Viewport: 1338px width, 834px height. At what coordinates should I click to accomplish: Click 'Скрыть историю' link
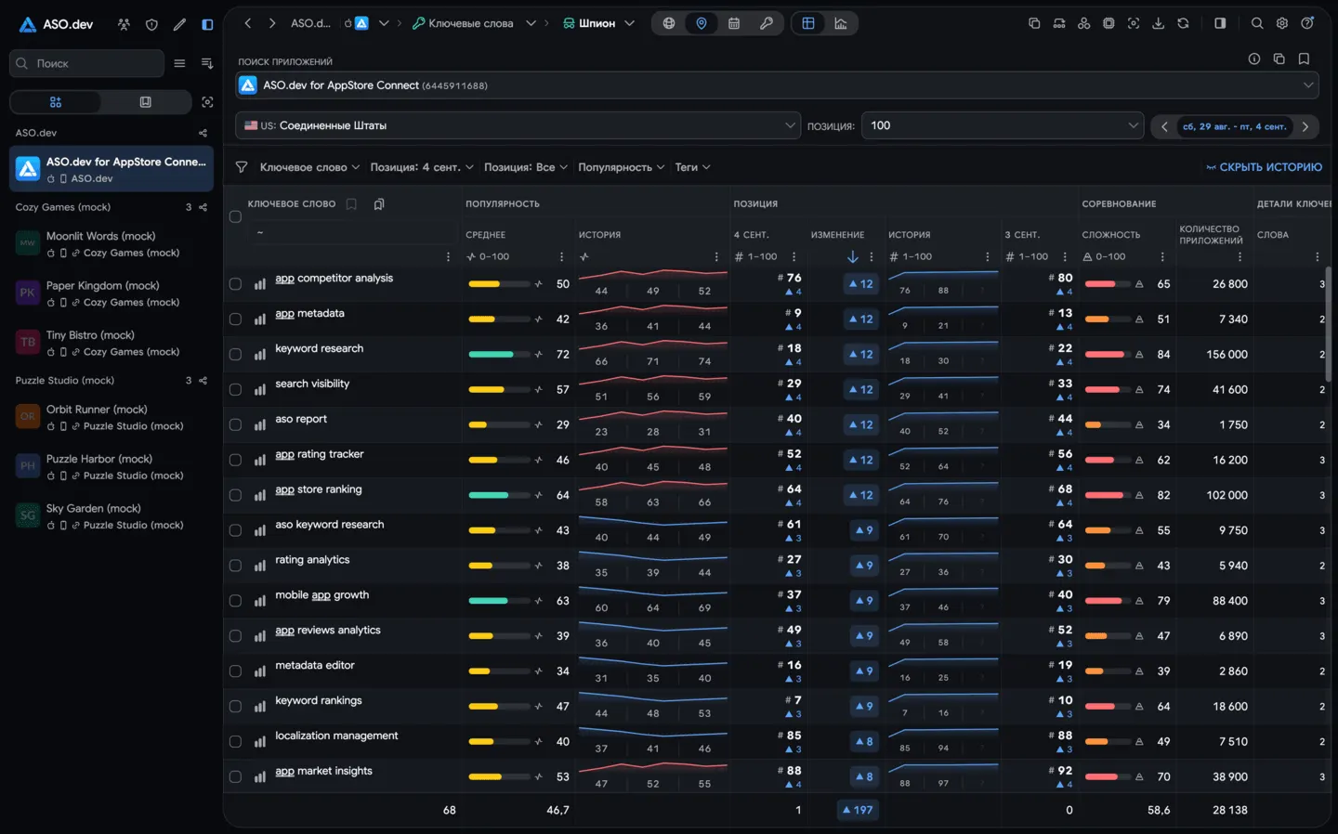click(1264, 167)
